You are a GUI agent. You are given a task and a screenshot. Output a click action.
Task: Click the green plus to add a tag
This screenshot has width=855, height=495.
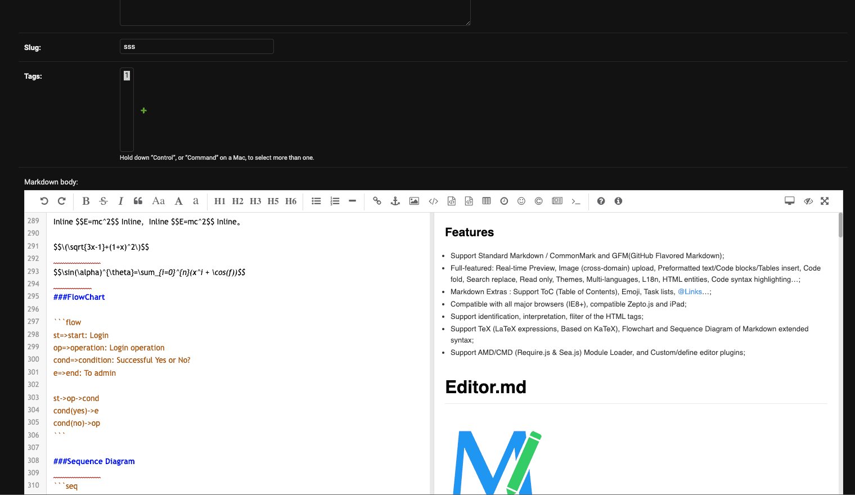(144, 111)
